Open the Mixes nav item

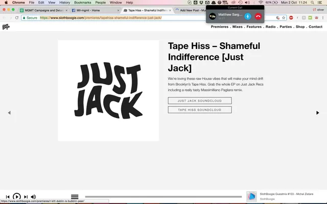click(237, 27)
